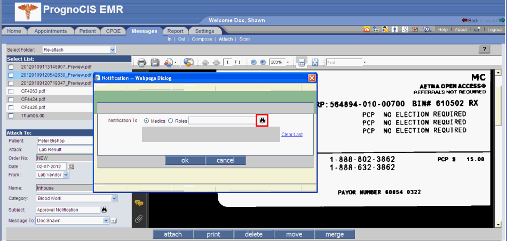
Task: Click the standing patient figure icon
Action: (x=395, y=29)
